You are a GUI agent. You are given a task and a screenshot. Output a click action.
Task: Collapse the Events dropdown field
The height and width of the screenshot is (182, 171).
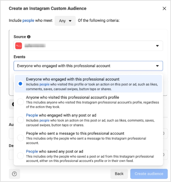coord(88,66)
